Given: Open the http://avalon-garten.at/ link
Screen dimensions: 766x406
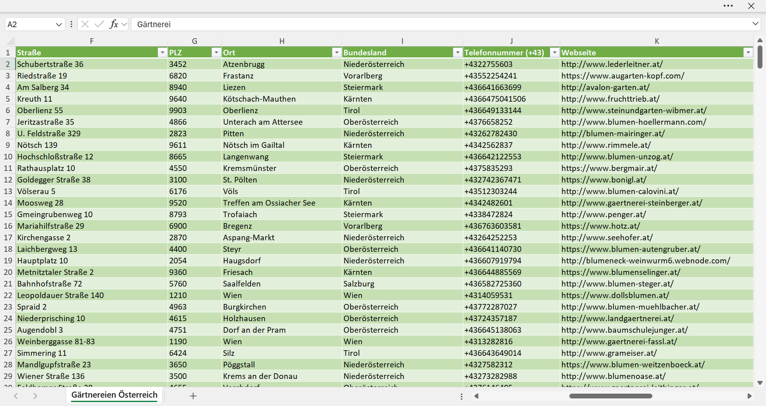Looking at the screenshot, I should tap(605, 87).
